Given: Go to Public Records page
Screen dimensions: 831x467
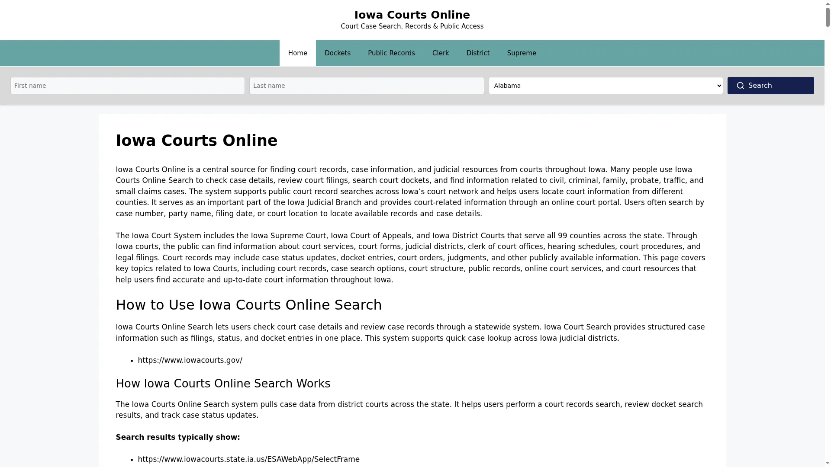Looking at the screenshot, I should (391, 53).
